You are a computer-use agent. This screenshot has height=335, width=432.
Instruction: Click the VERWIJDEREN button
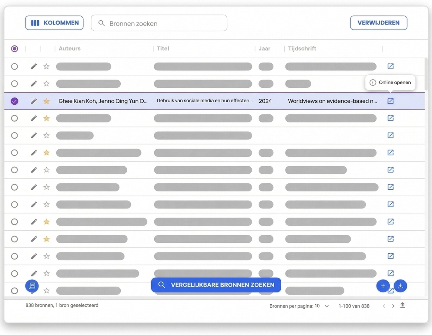(x=378, y=23)
